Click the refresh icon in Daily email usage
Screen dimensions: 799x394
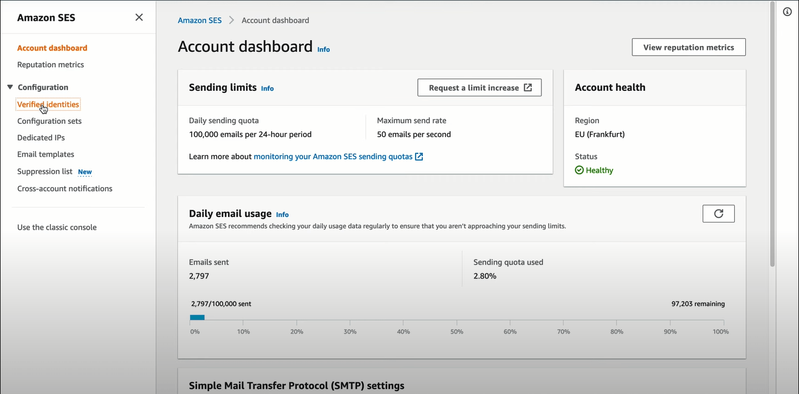click(718, 214)
